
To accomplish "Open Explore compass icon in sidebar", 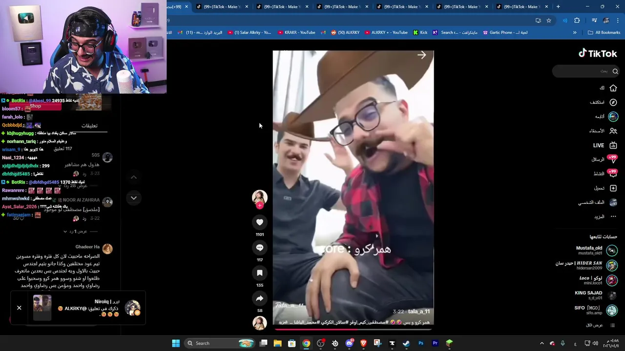I will tap(613, 102).
